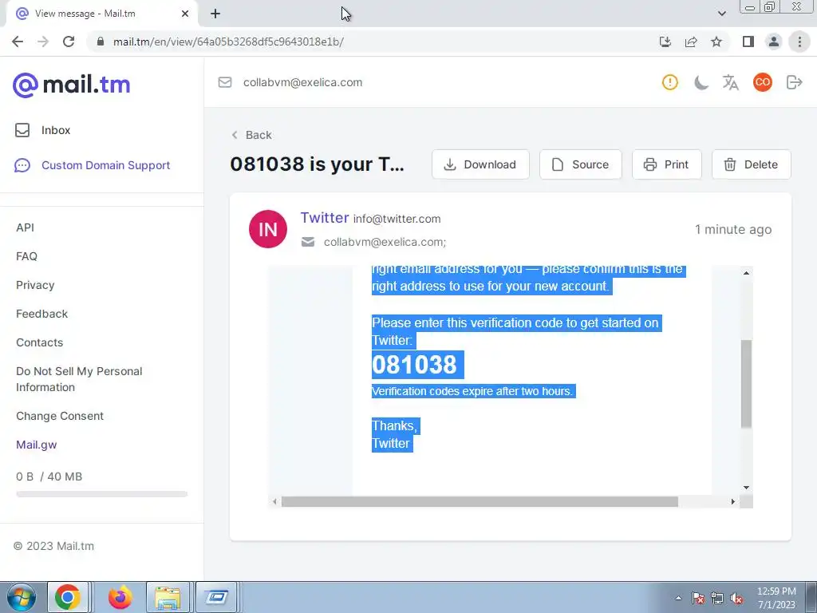This screenshot has height=613, width=817.
Task: Click the share page icon
Action: (x=691, y=42)
